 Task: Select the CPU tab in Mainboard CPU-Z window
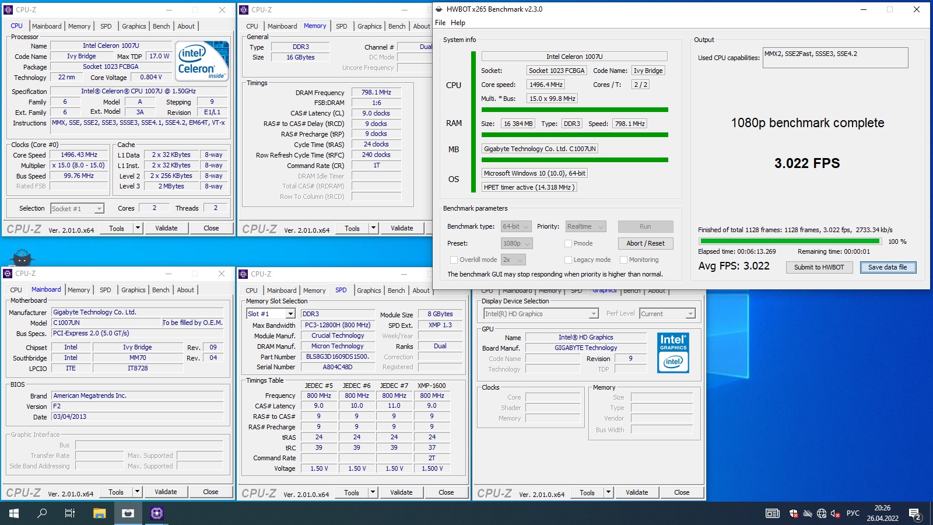click(x=16, y=290)
